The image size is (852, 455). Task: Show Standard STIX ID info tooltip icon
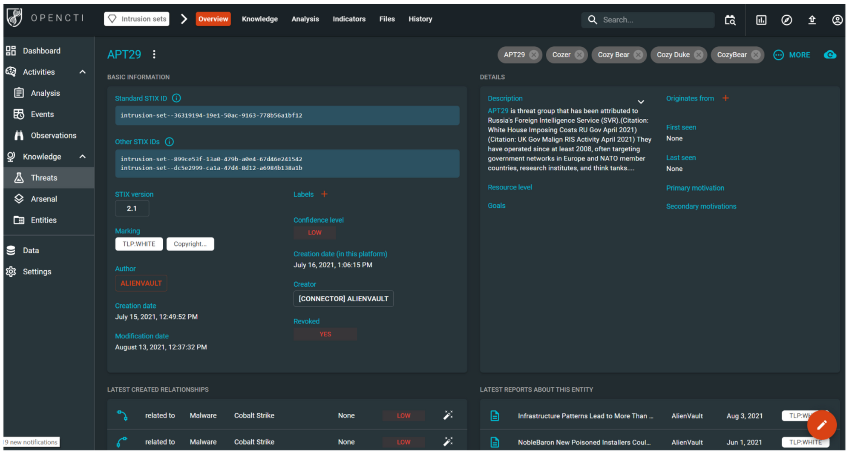click(x=176, y=98)
